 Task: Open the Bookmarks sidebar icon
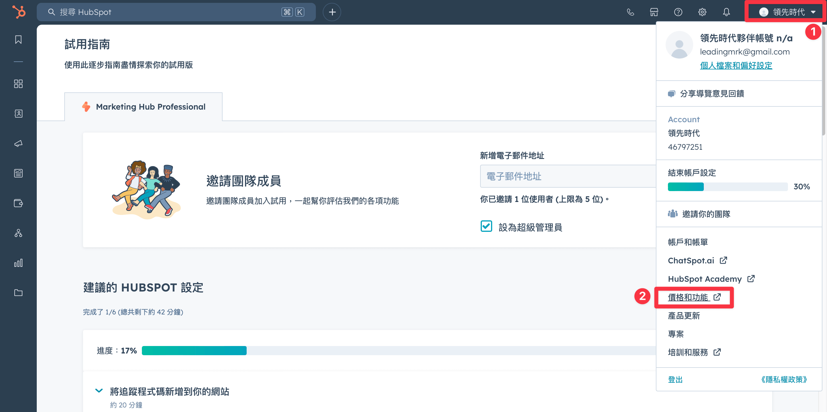(18, 40)
